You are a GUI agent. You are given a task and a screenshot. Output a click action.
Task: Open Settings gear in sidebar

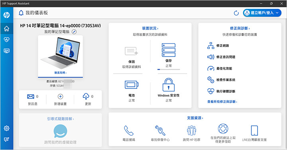7,128
